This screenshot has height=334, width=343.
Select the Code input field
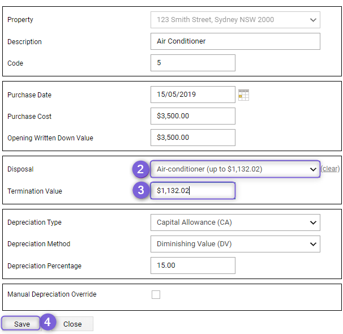[192, 63]
